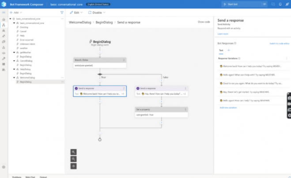Select the Unknown intent trigger in tree
291x178 pixels.
pyautogui.click(x=27, y=44)
